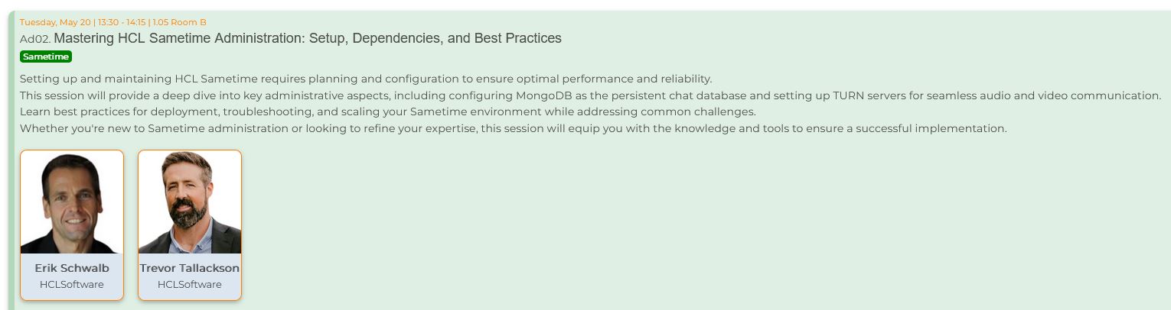Click the green Sametime tag

(x=46, y=57)
